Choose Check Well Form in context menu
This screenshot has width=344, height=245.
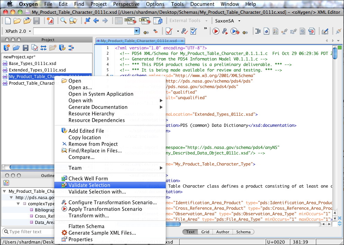click(110, 179)
